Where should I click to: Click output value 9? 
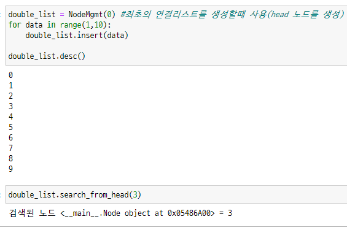(x=11, y=169)
